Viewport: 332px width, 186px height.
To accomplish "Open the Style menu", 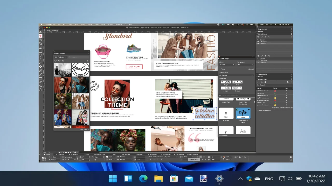I will pos(71,24).
